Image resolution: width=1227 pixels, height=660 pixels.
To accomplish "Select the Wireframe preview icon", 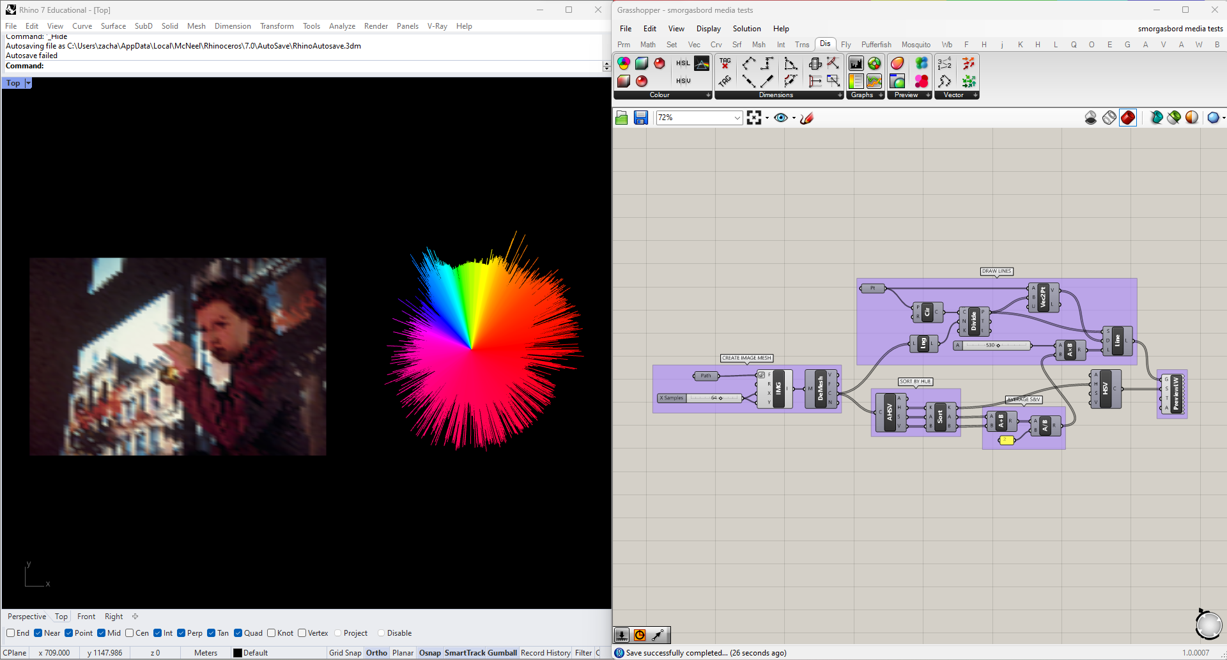I will click(x=1109, y=118).
